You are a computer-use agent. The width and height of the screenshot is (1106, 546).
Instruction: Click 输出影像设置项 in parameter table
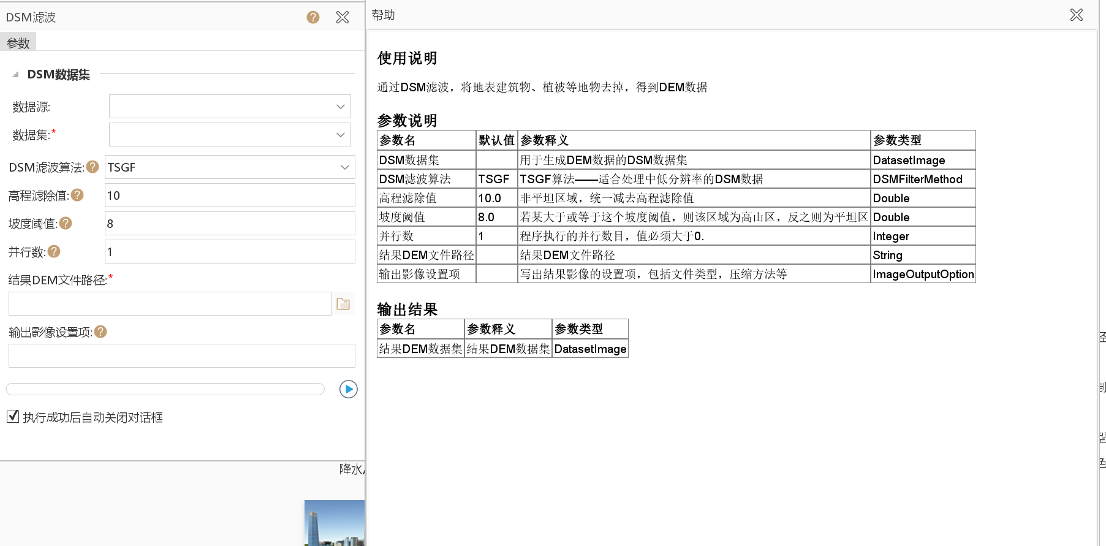point(426,274)
